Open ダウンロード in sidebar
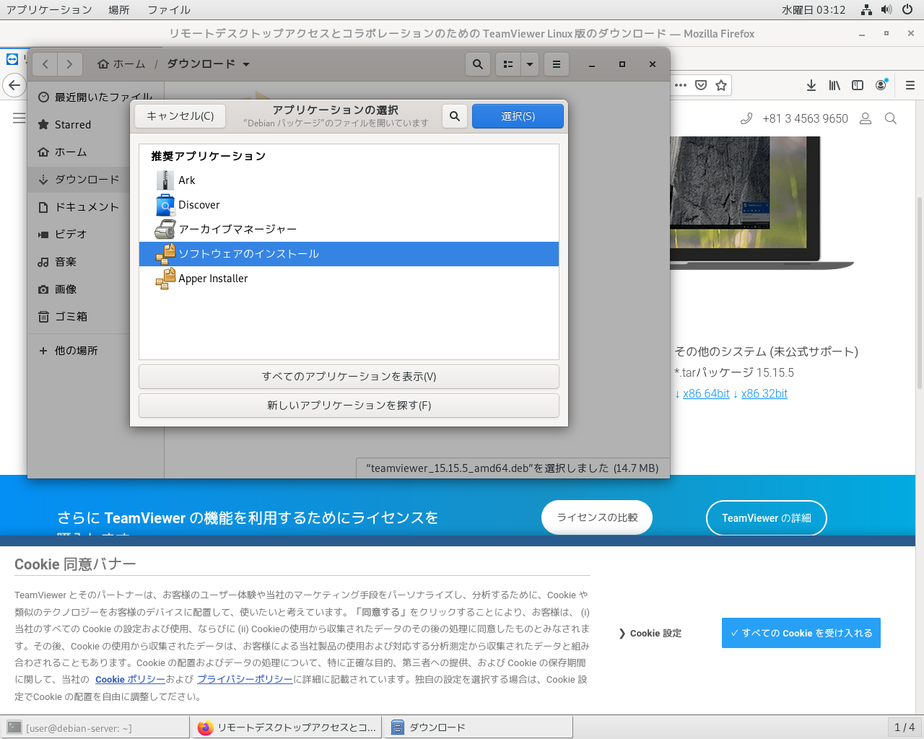Viewport: 924px width, 739px height. tap(96, 180)
